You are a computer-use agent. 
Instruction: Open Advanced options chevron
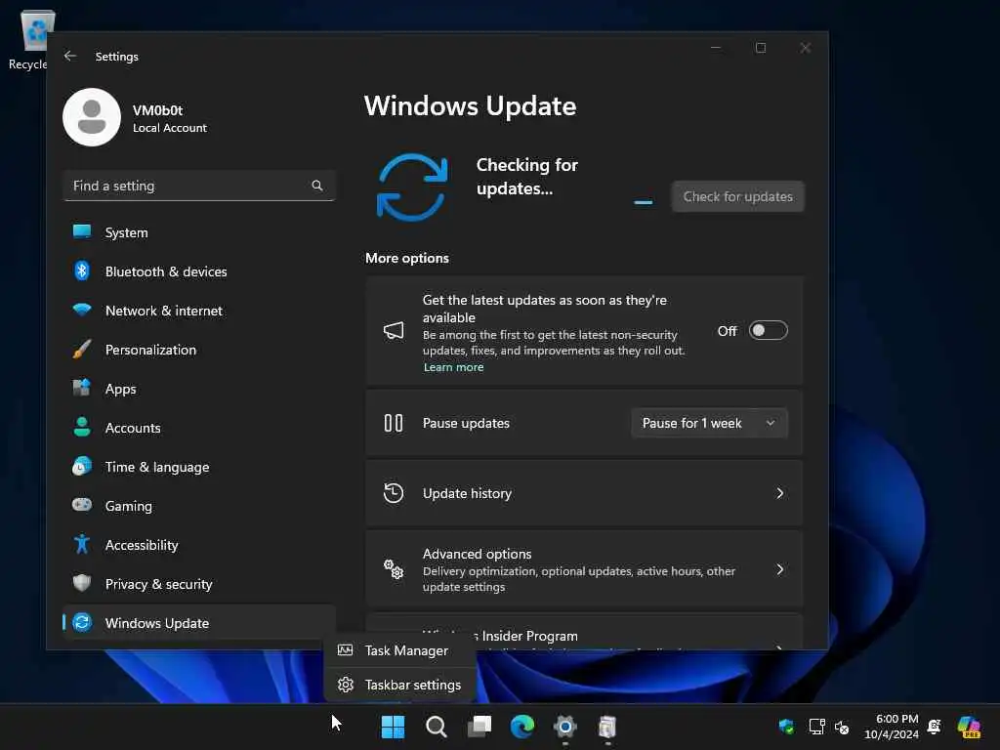779,569
